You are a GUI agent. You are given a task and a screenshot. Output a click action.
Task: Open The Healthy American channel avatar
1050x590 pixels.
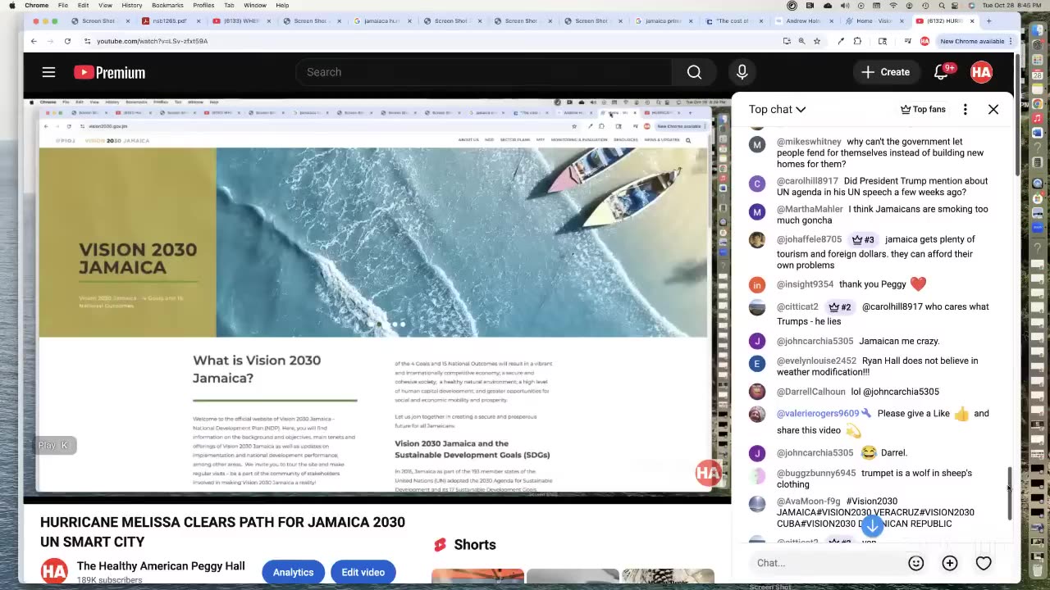[x=54, y=571]
